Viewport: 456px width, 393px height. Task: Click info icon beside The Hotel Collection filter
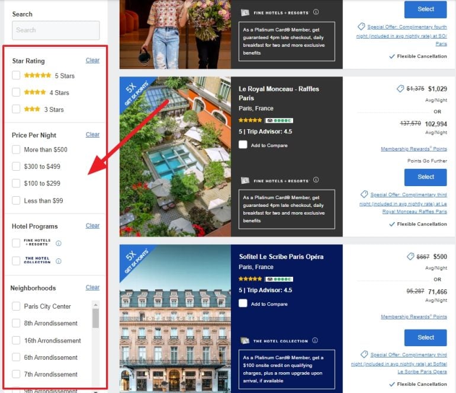59,261
